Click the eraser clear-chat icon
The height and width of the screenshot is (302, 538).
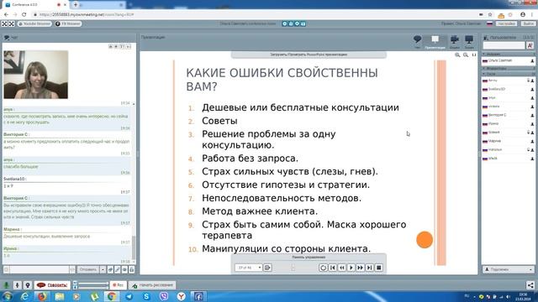[110, 270]
